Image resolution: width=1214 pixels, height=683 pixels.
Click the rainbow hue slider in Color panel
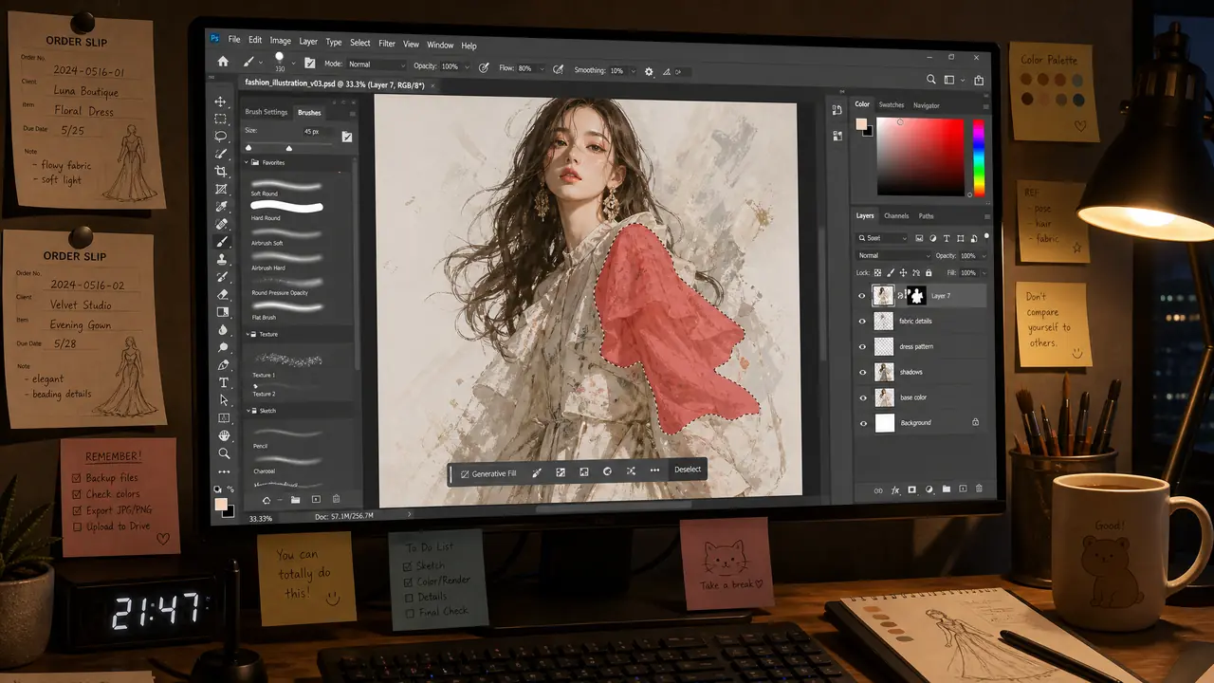pyautogui.click(x=978, y=157)
